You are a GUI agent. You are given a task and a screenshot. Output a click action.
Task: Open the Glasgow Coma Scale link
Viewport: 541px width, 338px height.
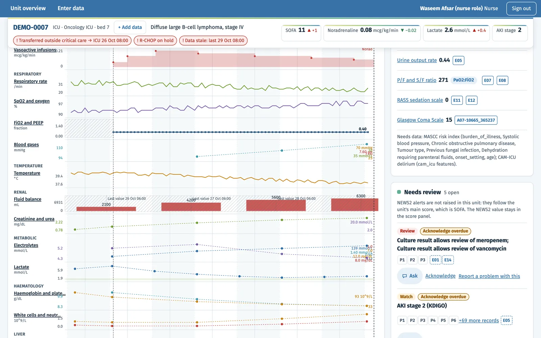pyautogui.click(x=420, y=120)
